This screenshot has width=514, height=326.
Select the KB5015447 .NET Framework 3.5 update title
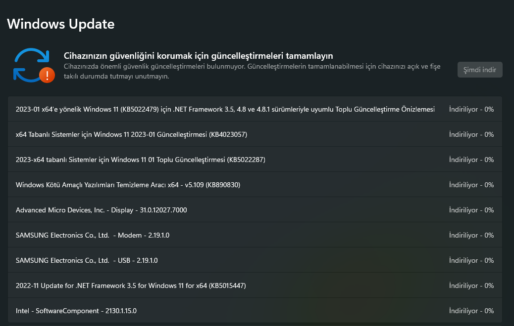pos(131,285)
